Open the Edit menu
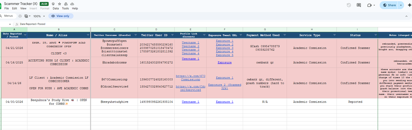This screenshot has width=412, height=130. [14, 8]
